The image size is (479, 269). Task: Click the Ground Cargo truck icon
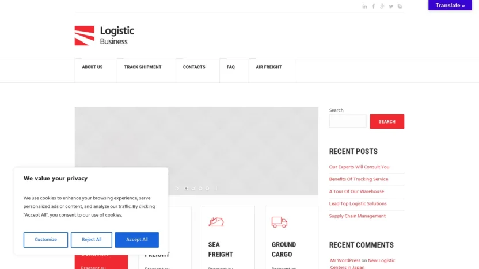pyautogui.click(x=279, y=222)
